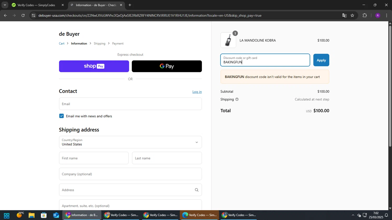Open the Chrome three-dot menu
The width and height of the screenshot is (392, 220).
387,15
